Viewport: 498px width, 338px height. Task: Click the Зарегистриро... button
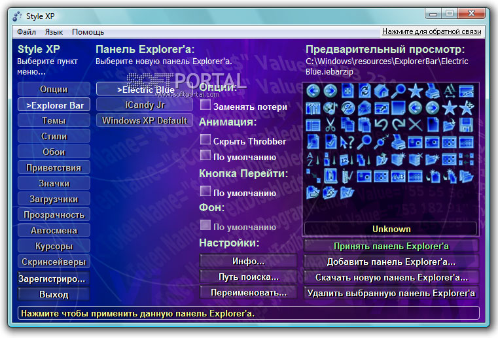54,279
